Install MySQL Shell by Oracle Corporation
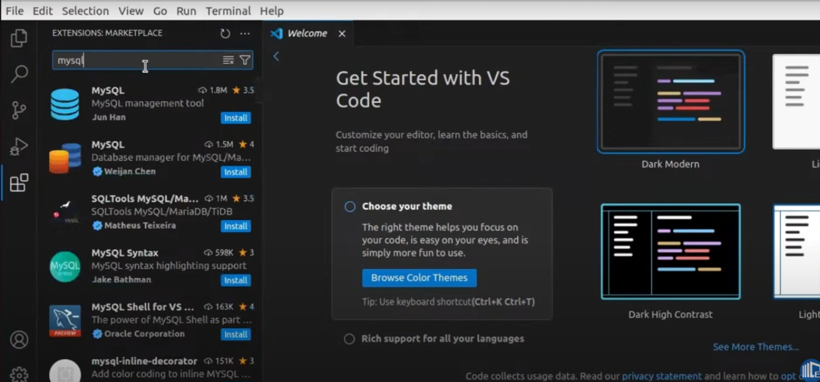Screen dimensions: 820x382 pyautogui.click(x=236, y=334)
